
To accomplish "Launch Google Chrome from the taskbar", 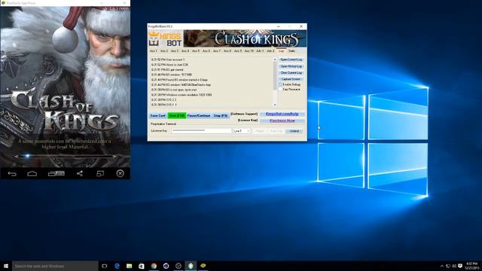I will (154, 266).
